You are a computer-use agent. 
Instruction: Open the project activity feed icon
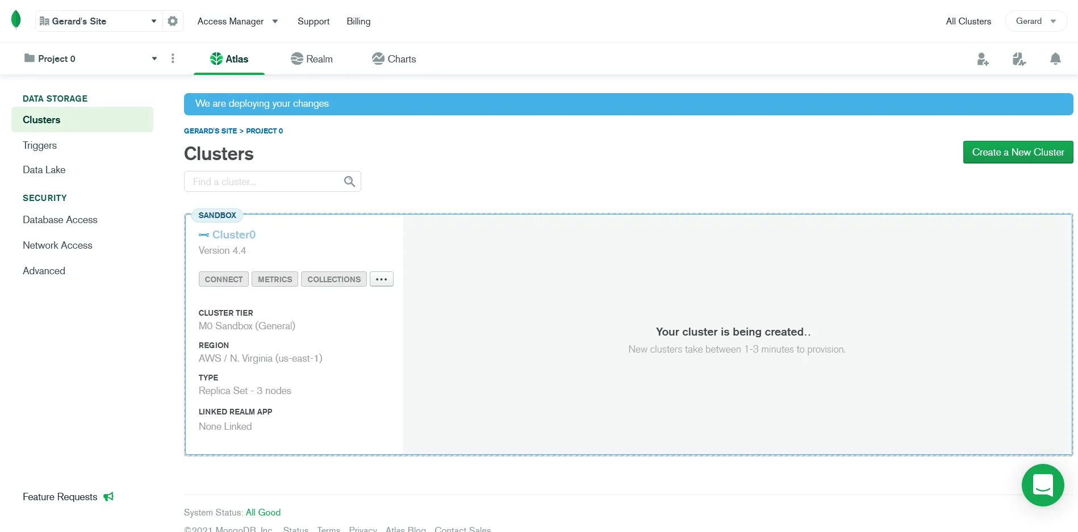coord(1019,59)
